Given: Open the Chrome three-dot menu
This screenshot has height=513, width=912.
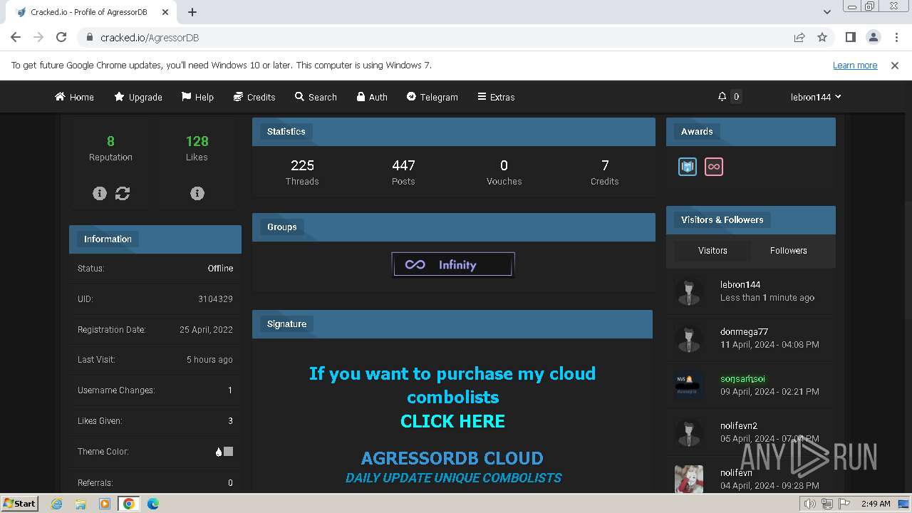Looking at the screenshot, I should pyautogui.click(x=896, y=37).
